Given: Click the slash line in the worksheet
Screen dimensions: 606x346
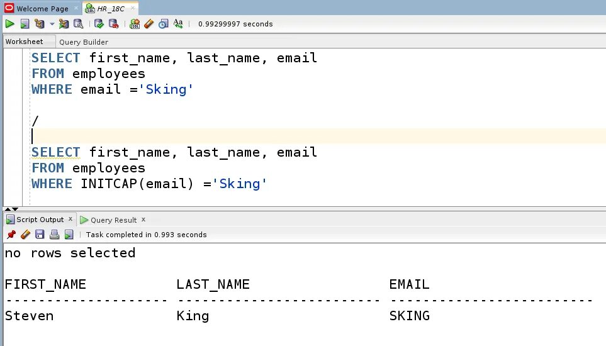Looking at the screenshot, I should tap(35, 121).
